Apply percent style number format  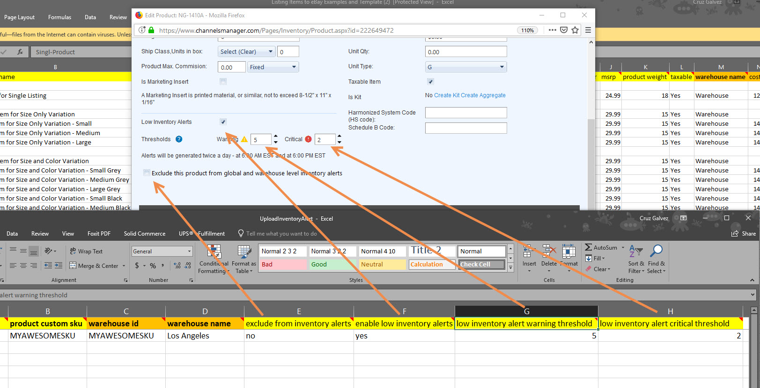pyautogui.click(x=153, y=266)
